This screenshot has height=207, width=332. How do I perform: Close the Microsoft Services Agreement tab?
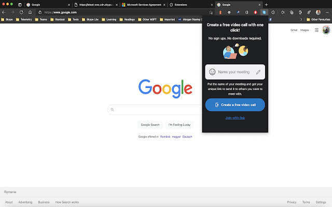164,5
